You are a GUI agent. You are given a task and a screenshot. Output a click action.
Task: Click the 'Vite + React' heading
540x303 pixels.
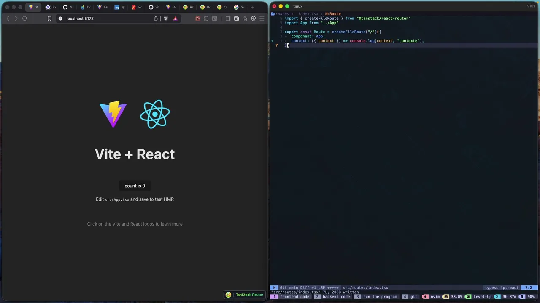pyautogui.click(x=135, y=154)
